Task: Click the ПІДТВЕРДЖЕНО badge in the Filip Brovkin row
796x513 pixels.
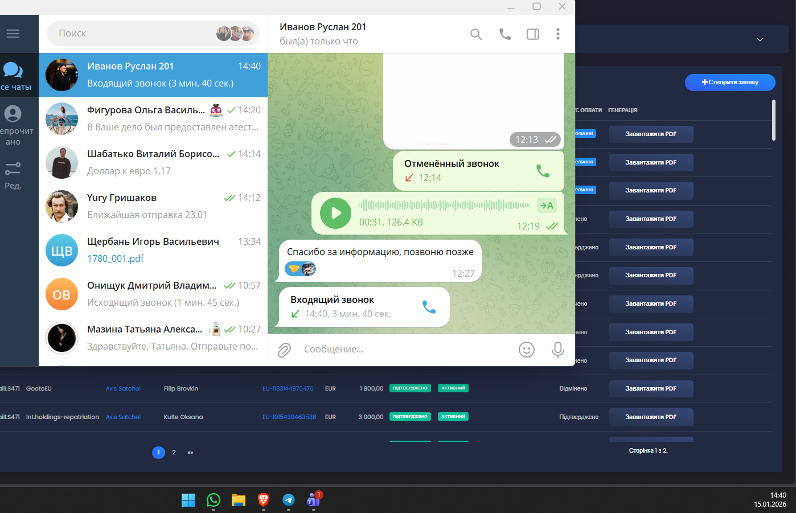Action: click(x=410, y=388)
